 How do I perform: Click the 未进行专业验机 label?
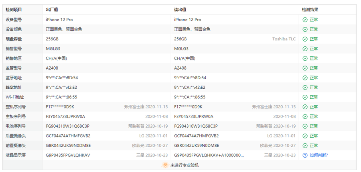[x=185, y=165]
